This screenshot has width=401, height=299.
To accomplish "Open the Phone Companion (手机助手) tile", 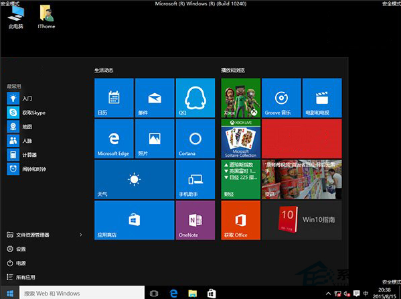I will pos(195,180).
